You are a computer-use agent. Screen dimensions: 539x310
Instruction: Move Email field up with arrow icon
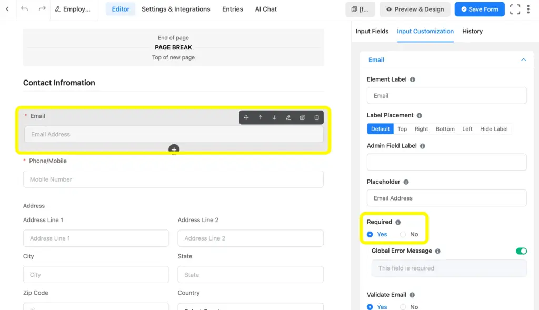pyautogui.click(x=260, y=117)
